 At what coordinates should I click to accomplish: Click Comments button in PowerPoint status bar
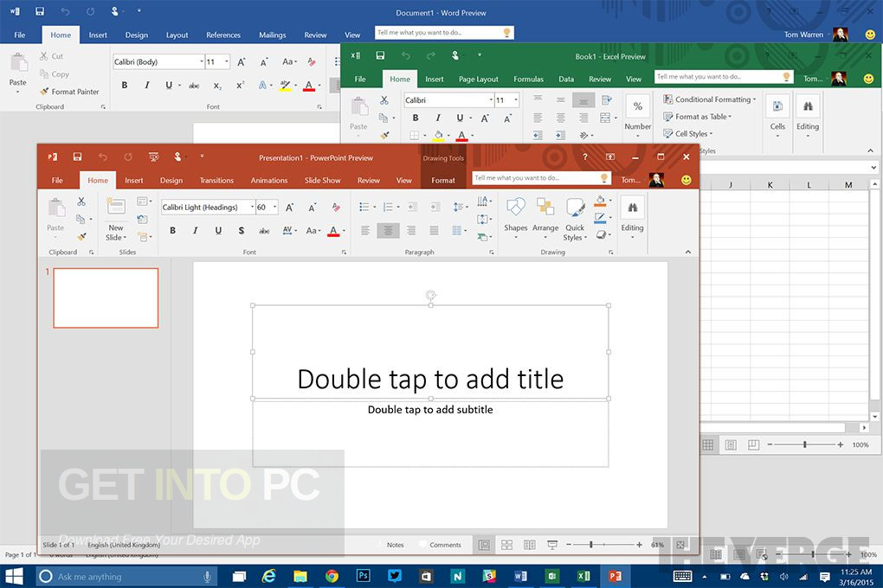click(x=440, y=545)
